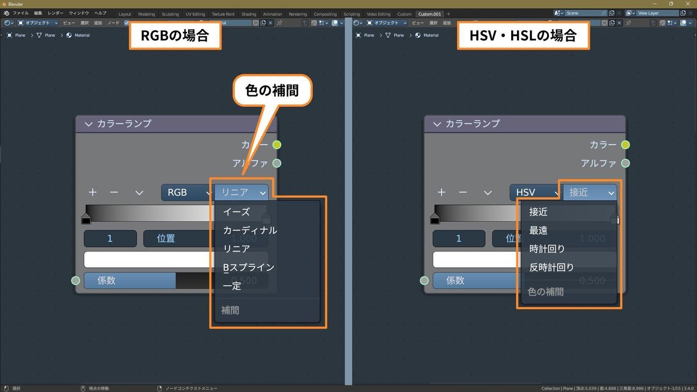
Task: Open オブジェクト shader type dropdown in left editor
Action: (38, 23)
